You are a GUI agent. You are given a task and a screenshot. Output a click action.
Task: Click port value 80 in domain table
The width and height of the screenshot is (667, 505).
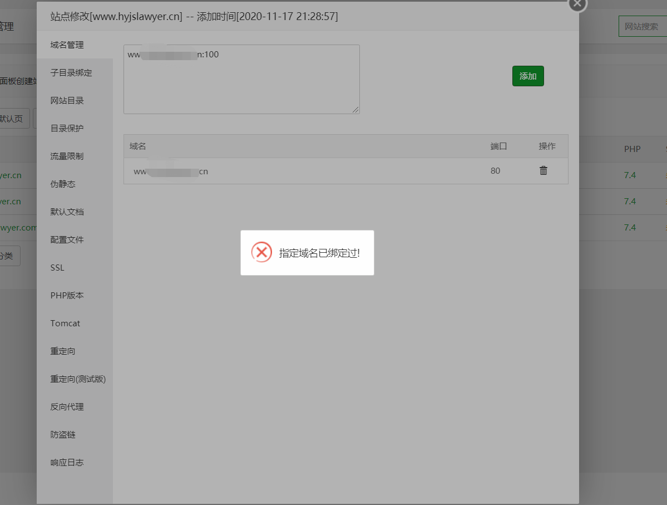[x=495, y=171]
